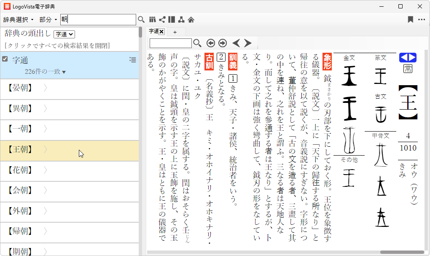
Task: Expand the 字通 headword combo box
Action: 64,34
